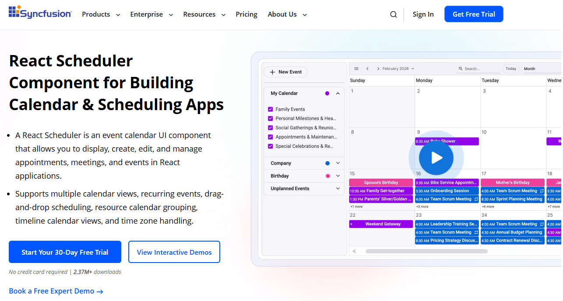This screenshot has height=301, width=563.
Task: Go to previous month arrow in scheduler
Action: point(368,69)
